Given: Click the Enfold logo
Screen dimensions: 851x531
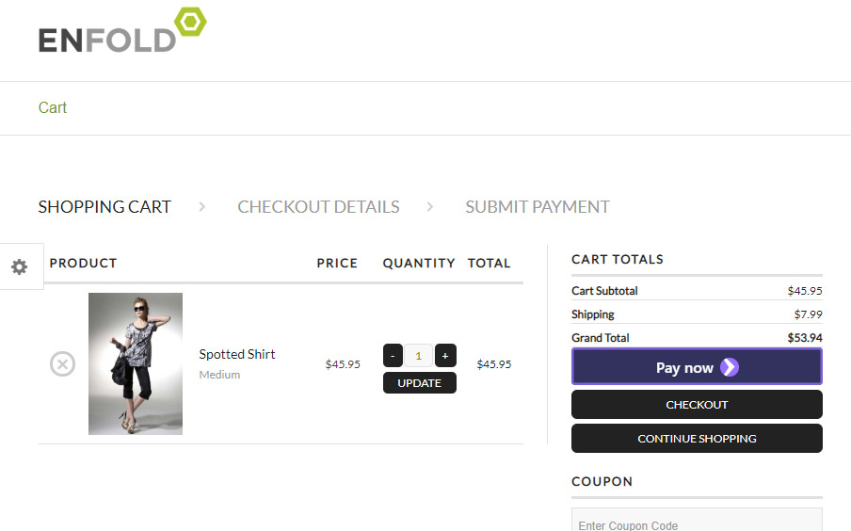Looking at the screenshot, I should [x=121, y=31].
